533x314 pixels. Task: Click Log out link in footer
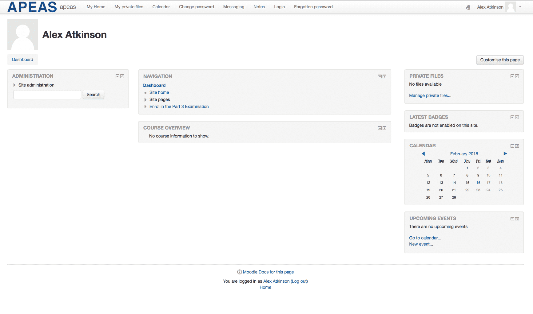click(x=299, y=281)
